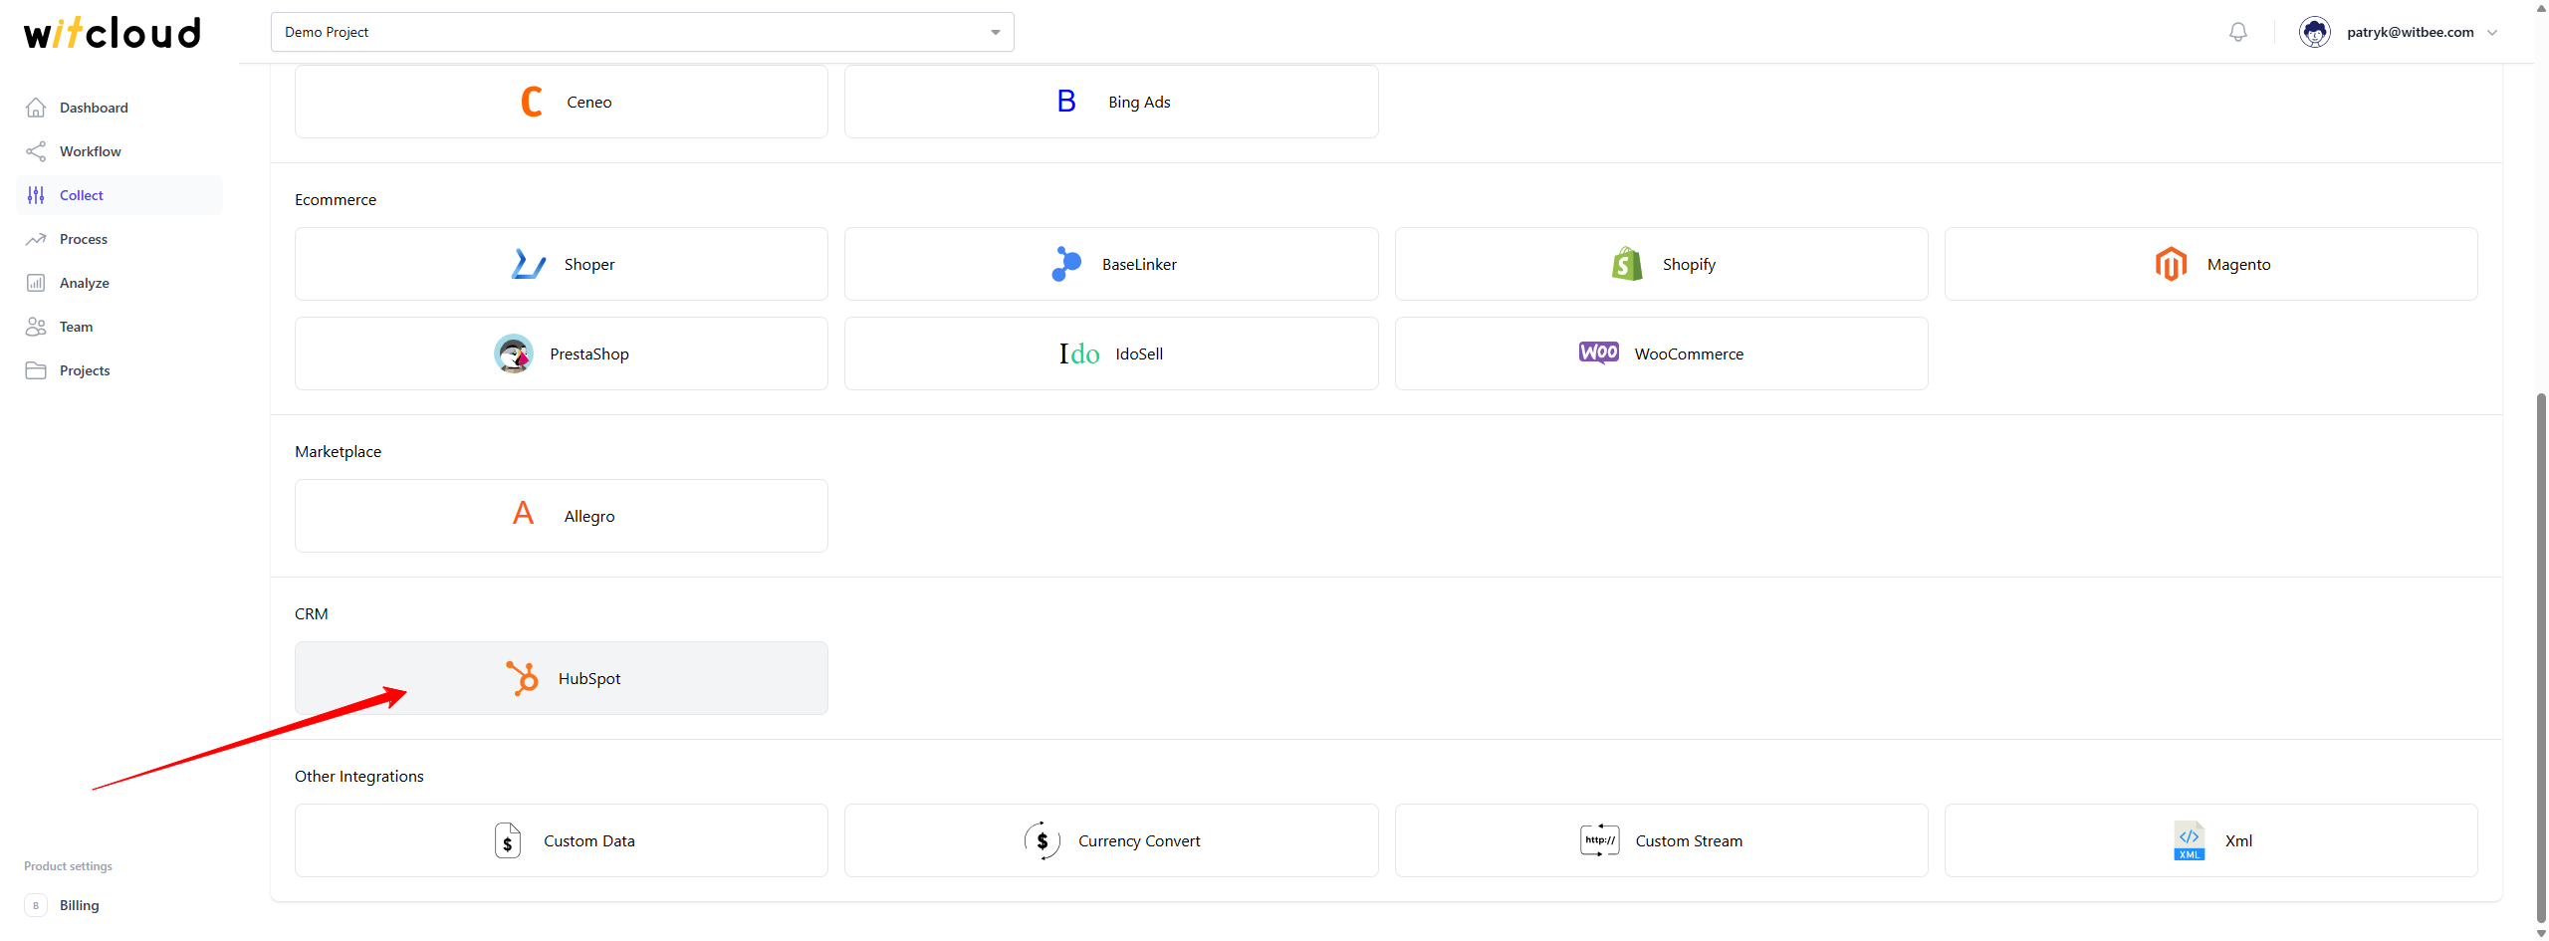Screen dimensions: 2549x941
Task: Click the Workflow share icon
Action: click(36, 151)
